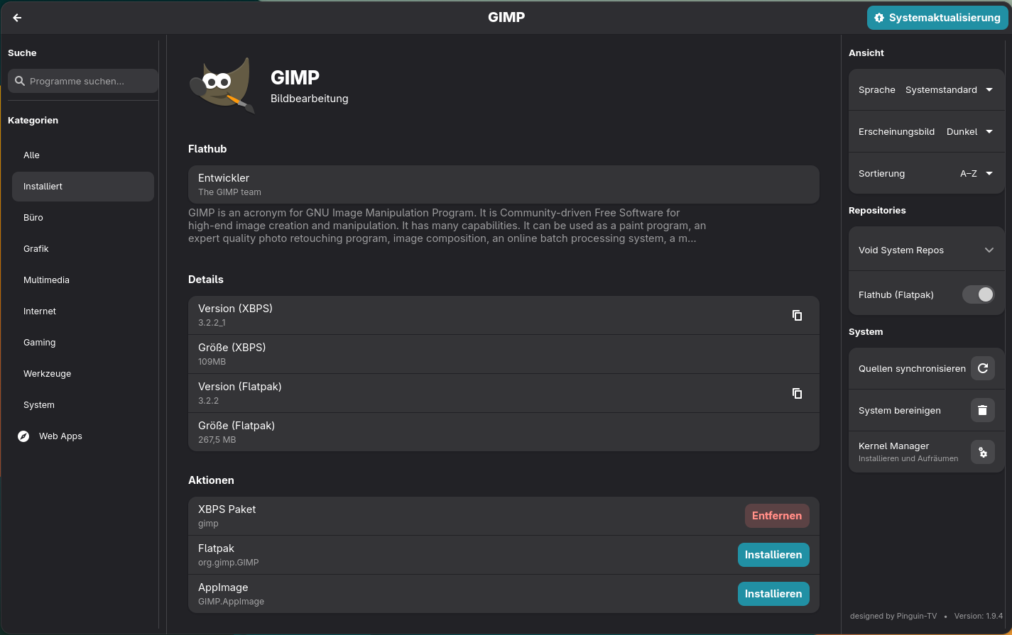1012x635 pixels.
Task: Click the Entwickler The GIMP team row
Action: [x=504, y=184]
